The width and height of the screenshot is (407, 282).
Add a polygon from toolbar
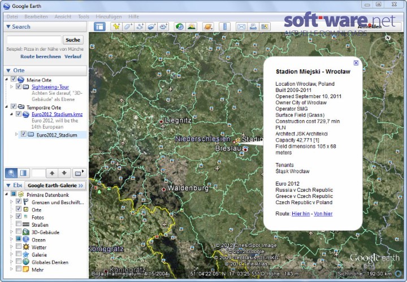click(x=128, y=27)
